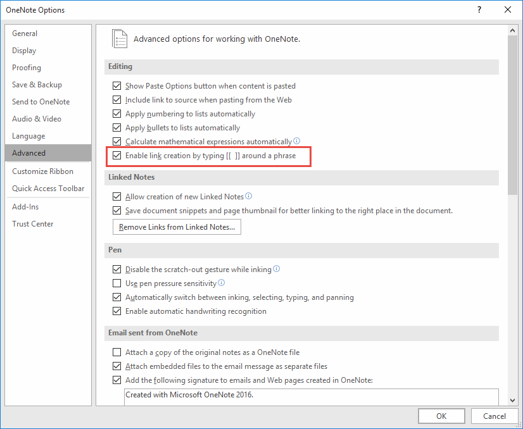Disable link creation by typing [[ ]]
The width and height of the screenshot is (523, 429).
coord(117,155)
